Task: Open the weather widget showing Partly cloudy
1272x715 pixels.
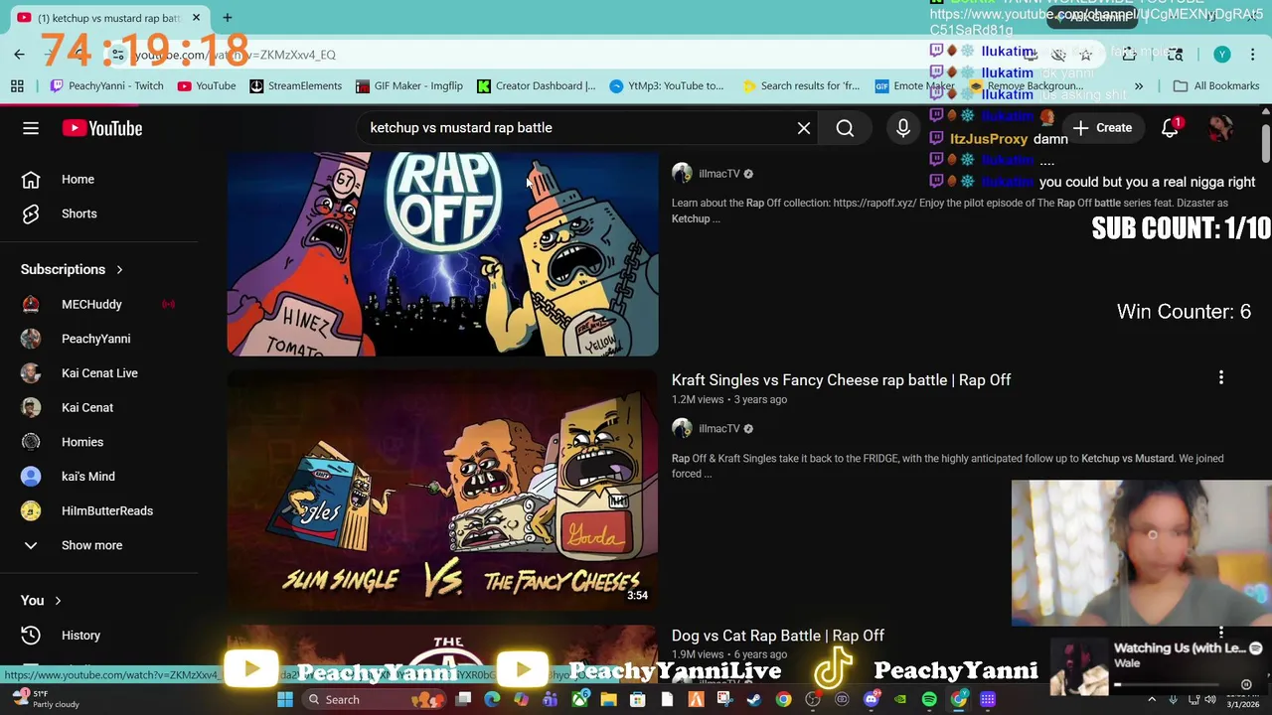Action: coord(45,699)
